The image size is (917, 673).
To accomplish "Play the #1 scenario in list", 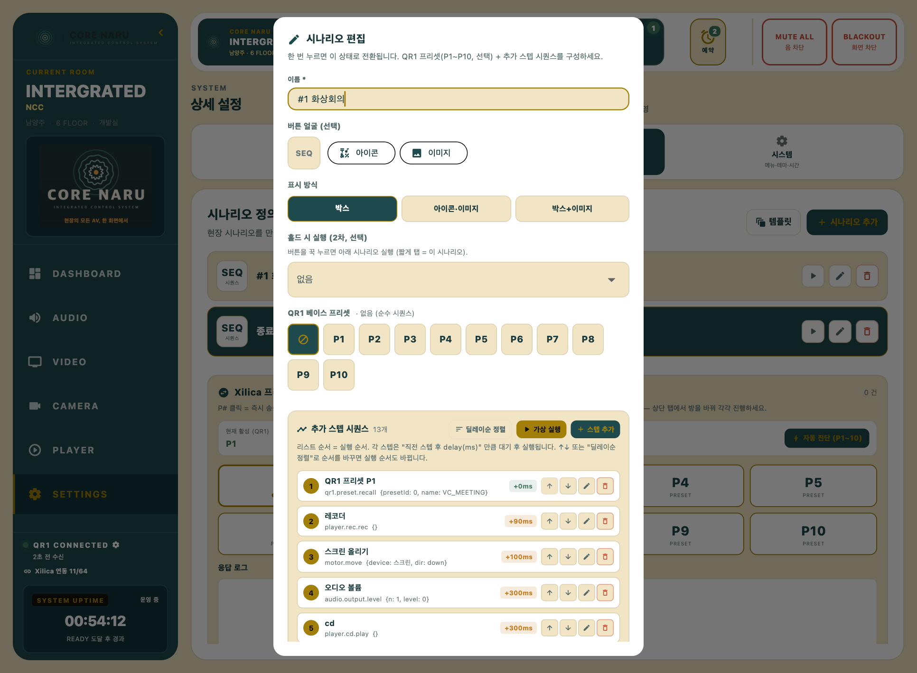I will (x=813, y=276).
